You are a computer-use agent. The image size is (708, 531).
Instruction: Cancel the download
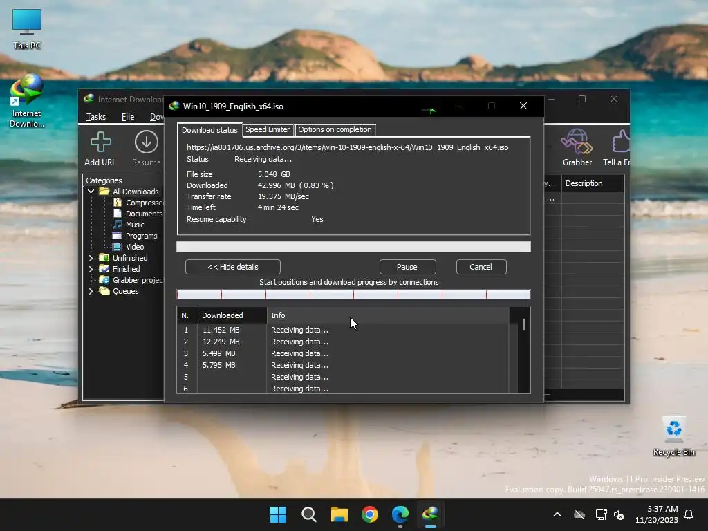coord(481,267)
